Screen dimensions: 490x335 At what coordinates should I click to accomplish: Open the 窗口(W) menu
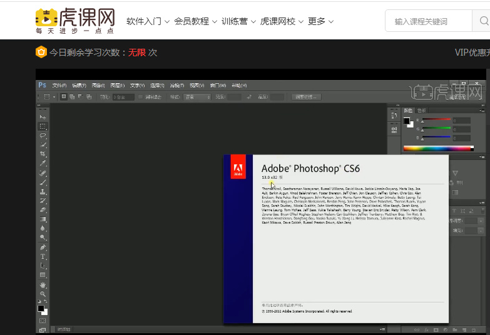(x=218, y=85)
